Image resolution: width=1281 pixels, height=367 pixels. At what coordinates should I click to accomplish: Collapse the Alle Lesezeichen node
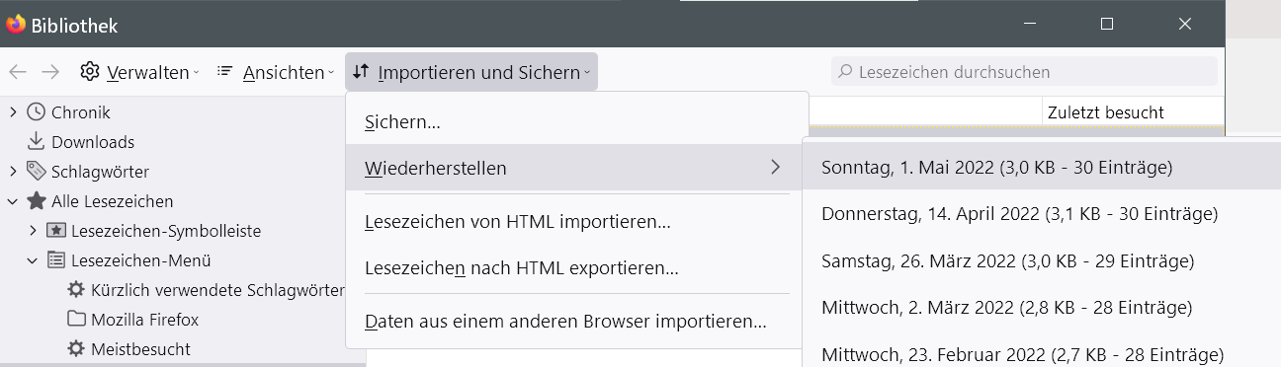tap(13, 201)
